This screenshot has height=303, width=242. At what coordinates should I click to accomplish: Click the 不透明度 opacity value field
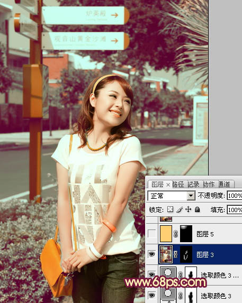coord(235,196)
